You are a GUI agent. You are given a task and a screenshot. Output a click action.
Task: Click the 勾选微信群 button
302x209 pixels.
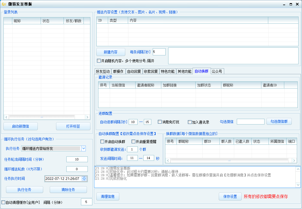pos(279,122)
